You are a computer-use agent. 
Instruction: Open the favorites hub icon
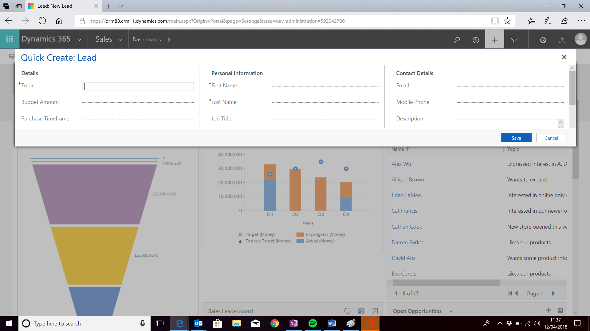click(x=531, y=21)
